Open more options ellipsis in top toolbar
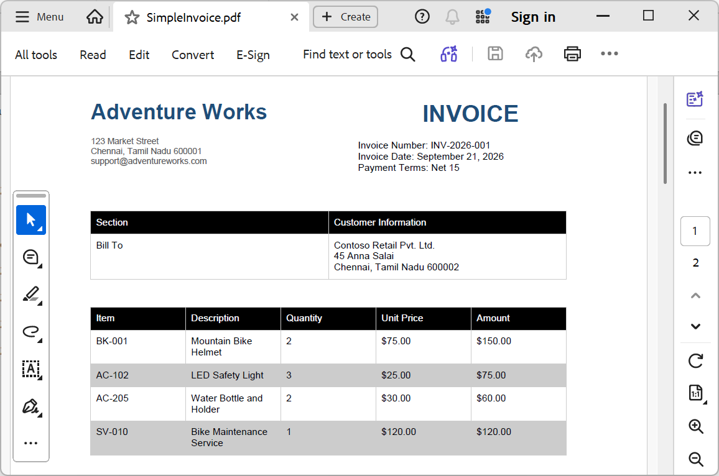Screen dimensions: 719x476 click(x=610, y=53)
